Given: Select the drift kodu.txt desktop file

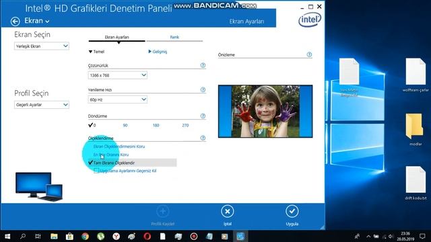Looking at the screenshot, I should click(416, 183).
